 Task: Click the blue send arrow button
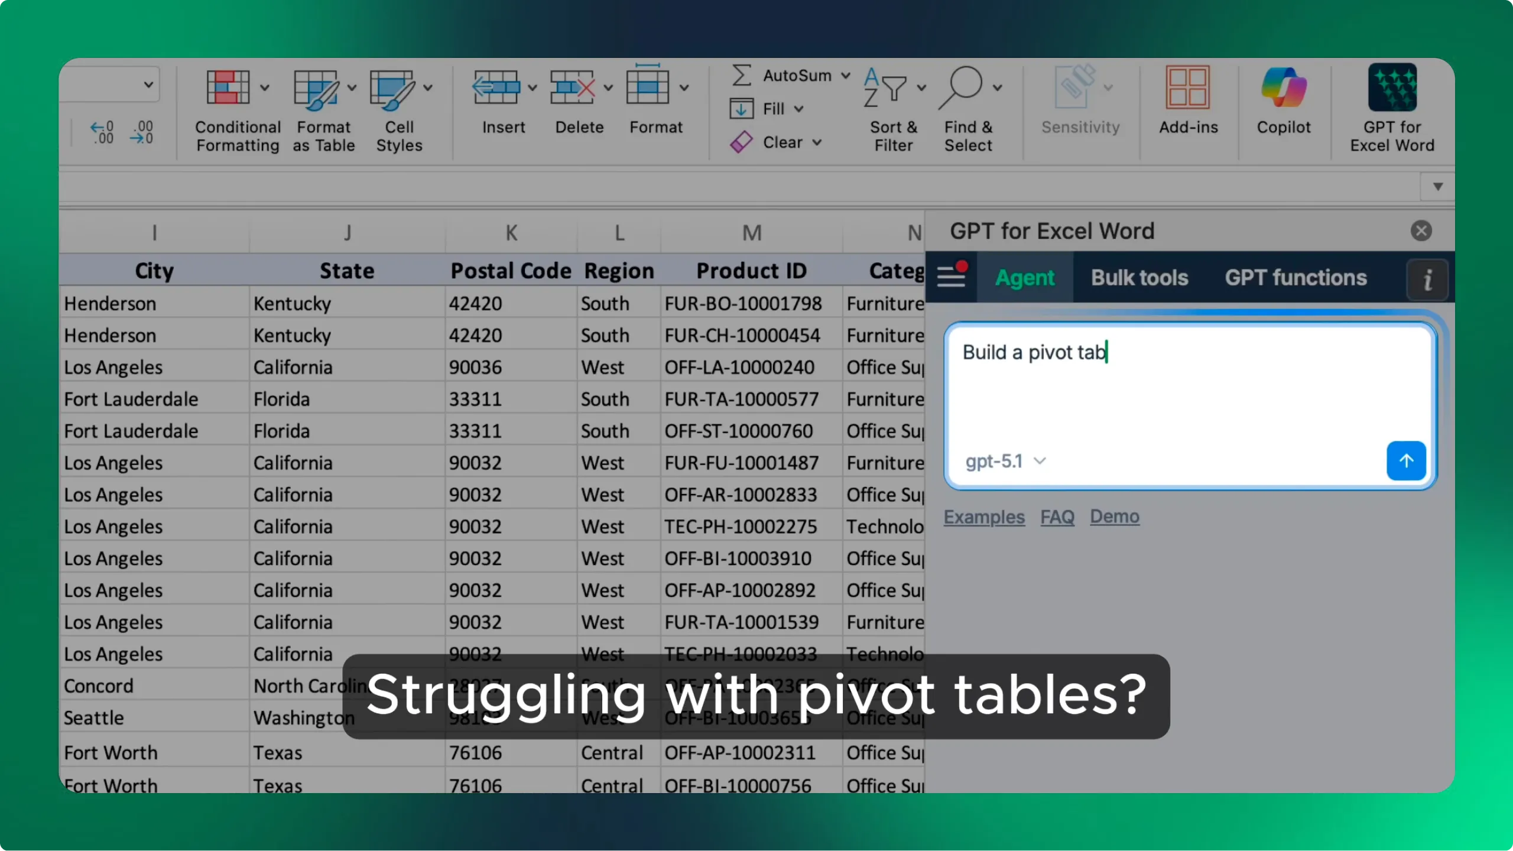pos(1406,461)
